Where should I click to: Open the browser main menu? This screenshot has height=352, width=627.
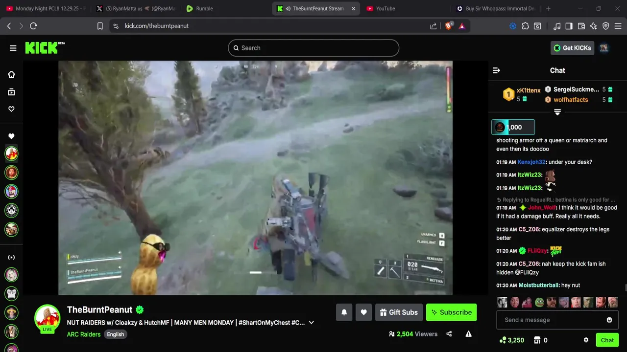(618, 26)
